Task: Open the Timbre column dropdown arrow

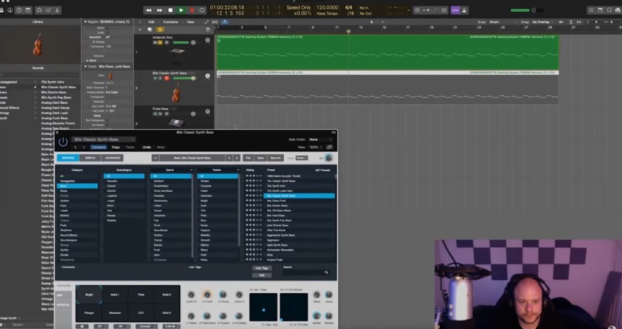Action: pyautogui.click(x=238, y=170)
